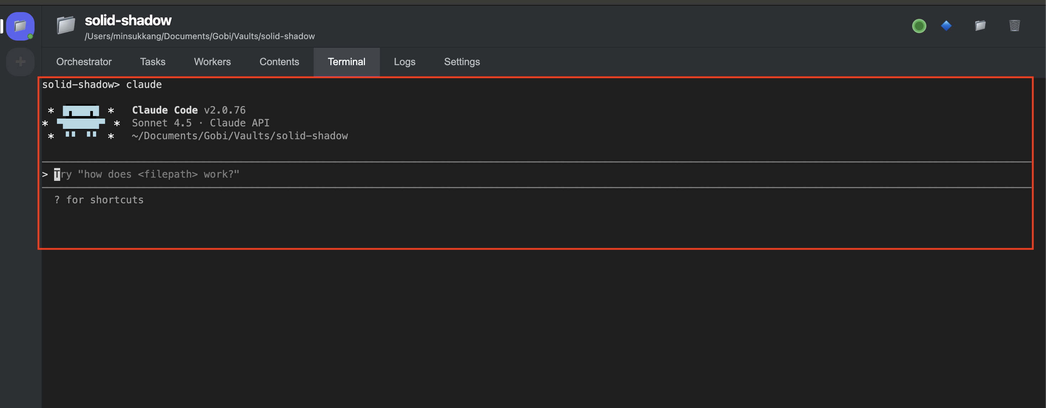Click the "solid-shadow> claude" command line

point(102,85)
